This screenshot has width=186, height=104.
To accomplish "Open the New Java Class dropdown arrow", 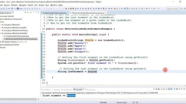I will [x=91, y=9].
